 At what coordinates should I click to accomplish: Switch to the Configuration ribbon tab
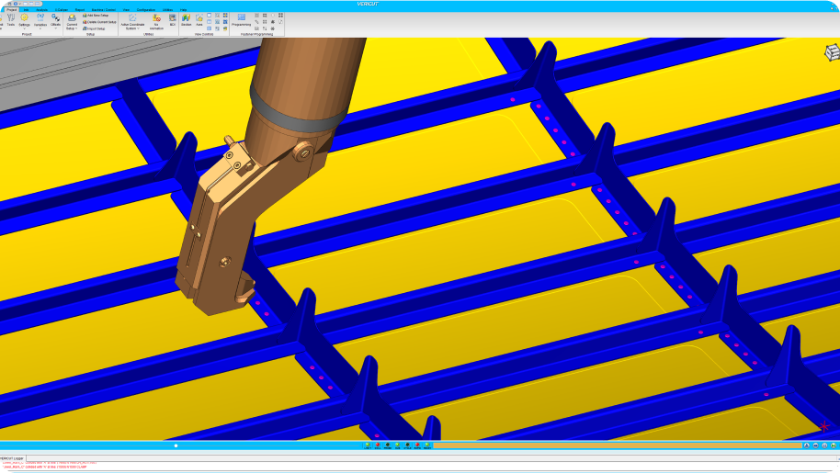coord(146,9)
